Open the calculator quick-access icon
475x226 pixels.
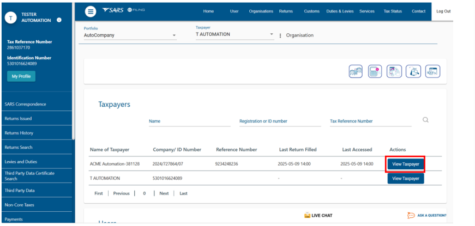(x=375, y=71)
